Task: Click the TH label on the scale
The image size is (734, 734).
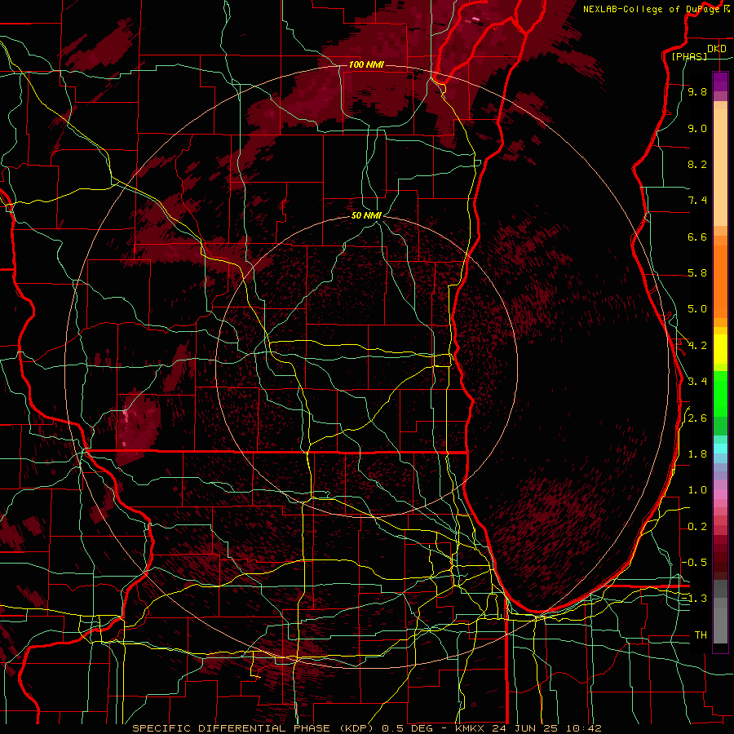Action: [x=701, y=635]
